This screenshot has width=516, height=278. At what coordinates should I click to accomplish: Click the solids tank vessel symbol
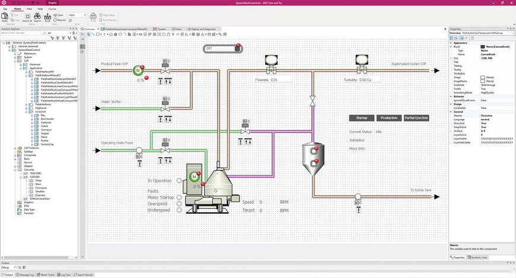313,159
